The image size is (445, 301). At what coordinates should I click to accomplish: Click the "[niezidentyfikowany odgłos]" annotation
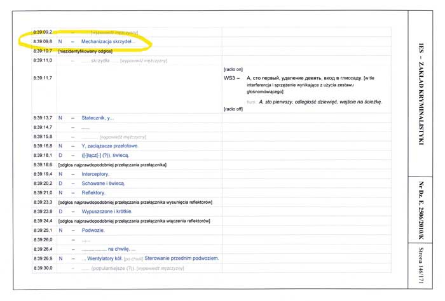[85, 50]
